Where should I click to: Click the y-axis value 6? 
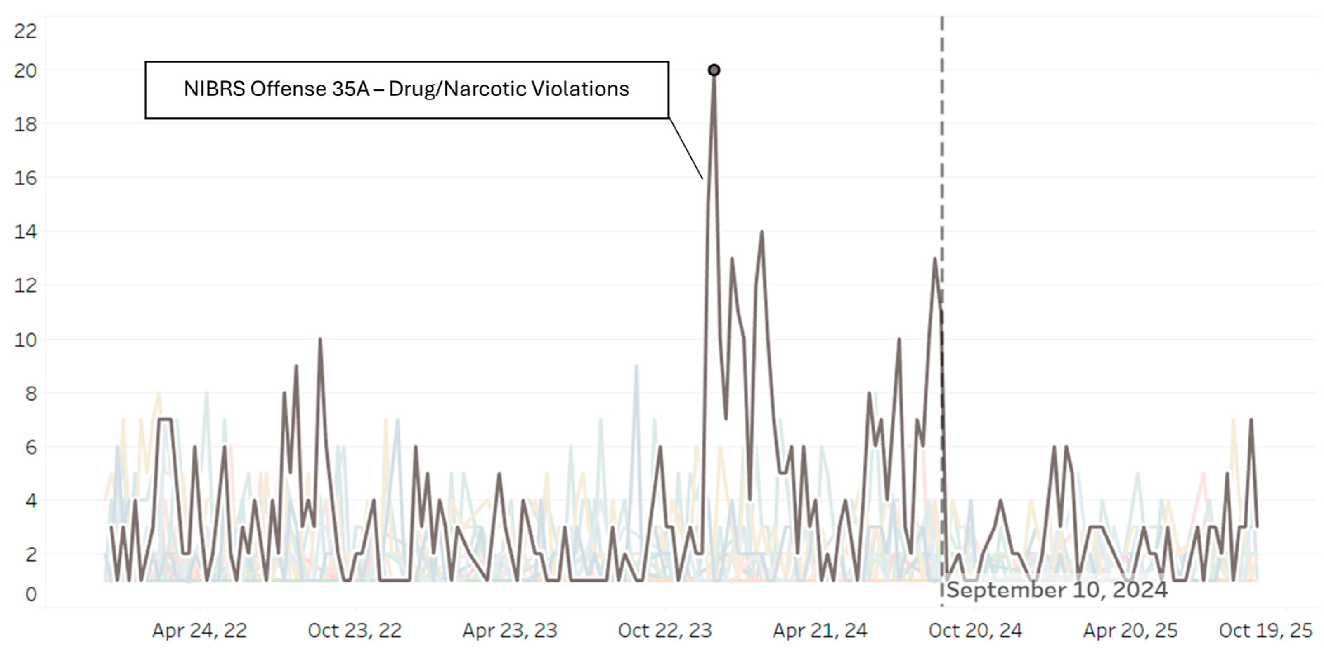click(x=31, y=447)
